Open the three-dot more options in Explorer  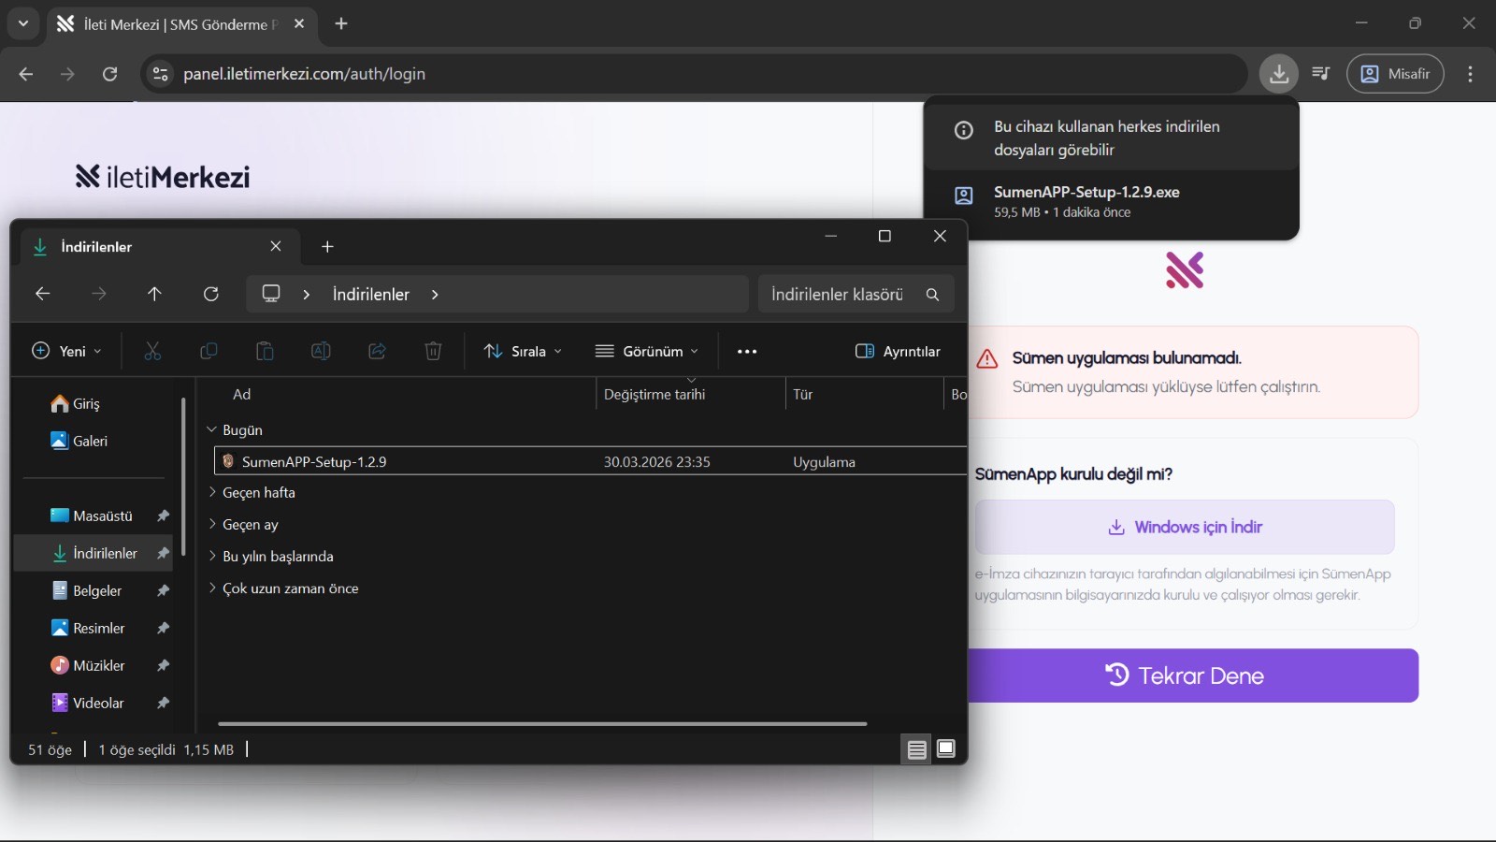click(746, 351)
